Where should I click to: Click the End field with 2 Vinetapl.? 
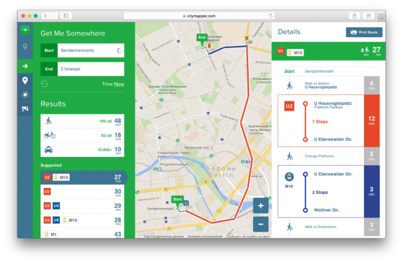(82, 68)
